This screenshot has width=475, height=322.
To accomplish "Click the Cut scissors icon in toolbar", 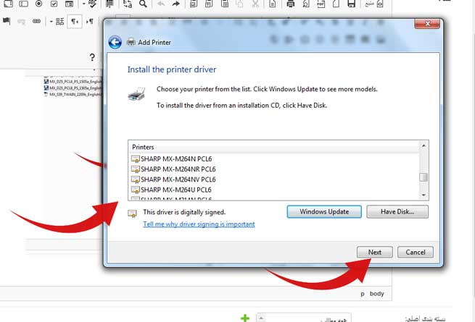I will [x=255, y=4].
